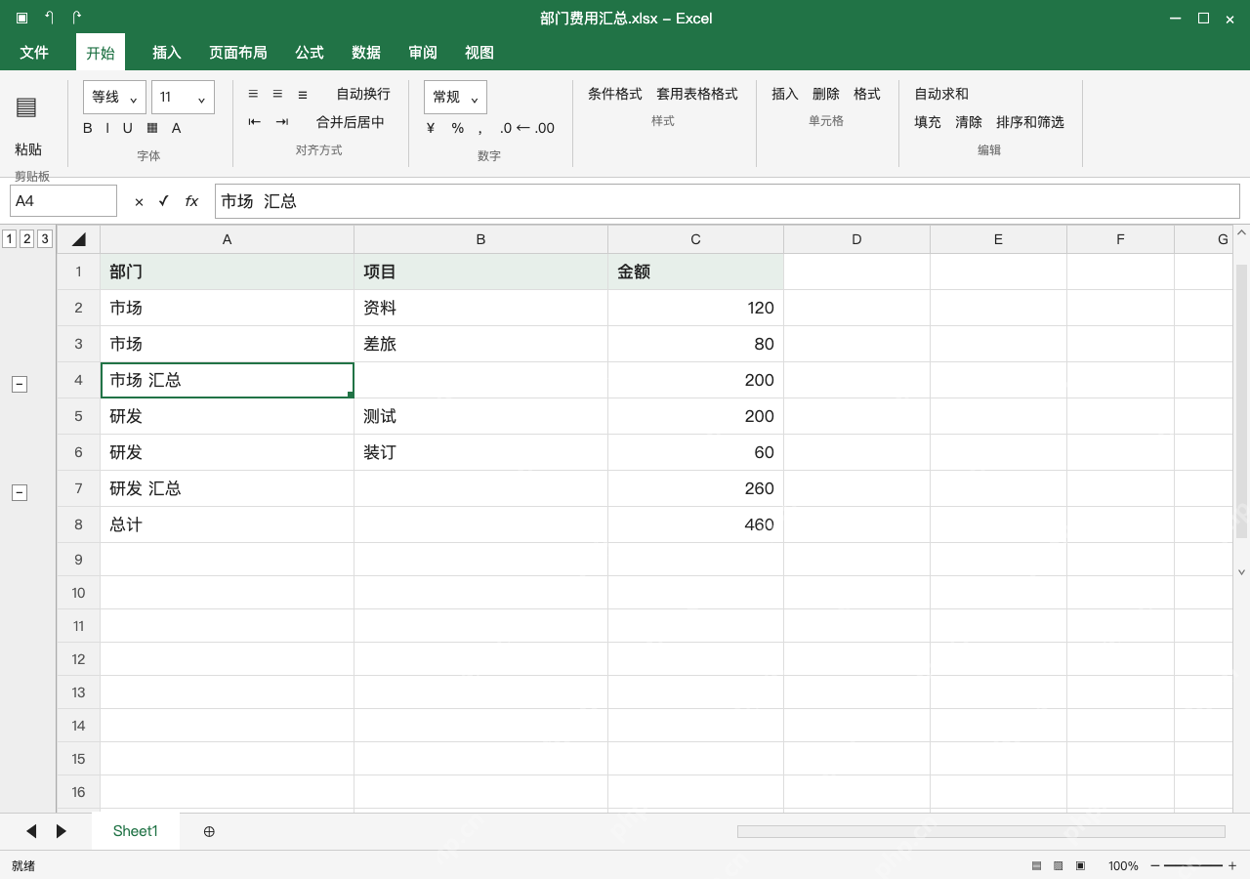Select the Sheet1 worksheet tab
The width and height of the screenshot is (1250, 879).
tap(136, 831)
